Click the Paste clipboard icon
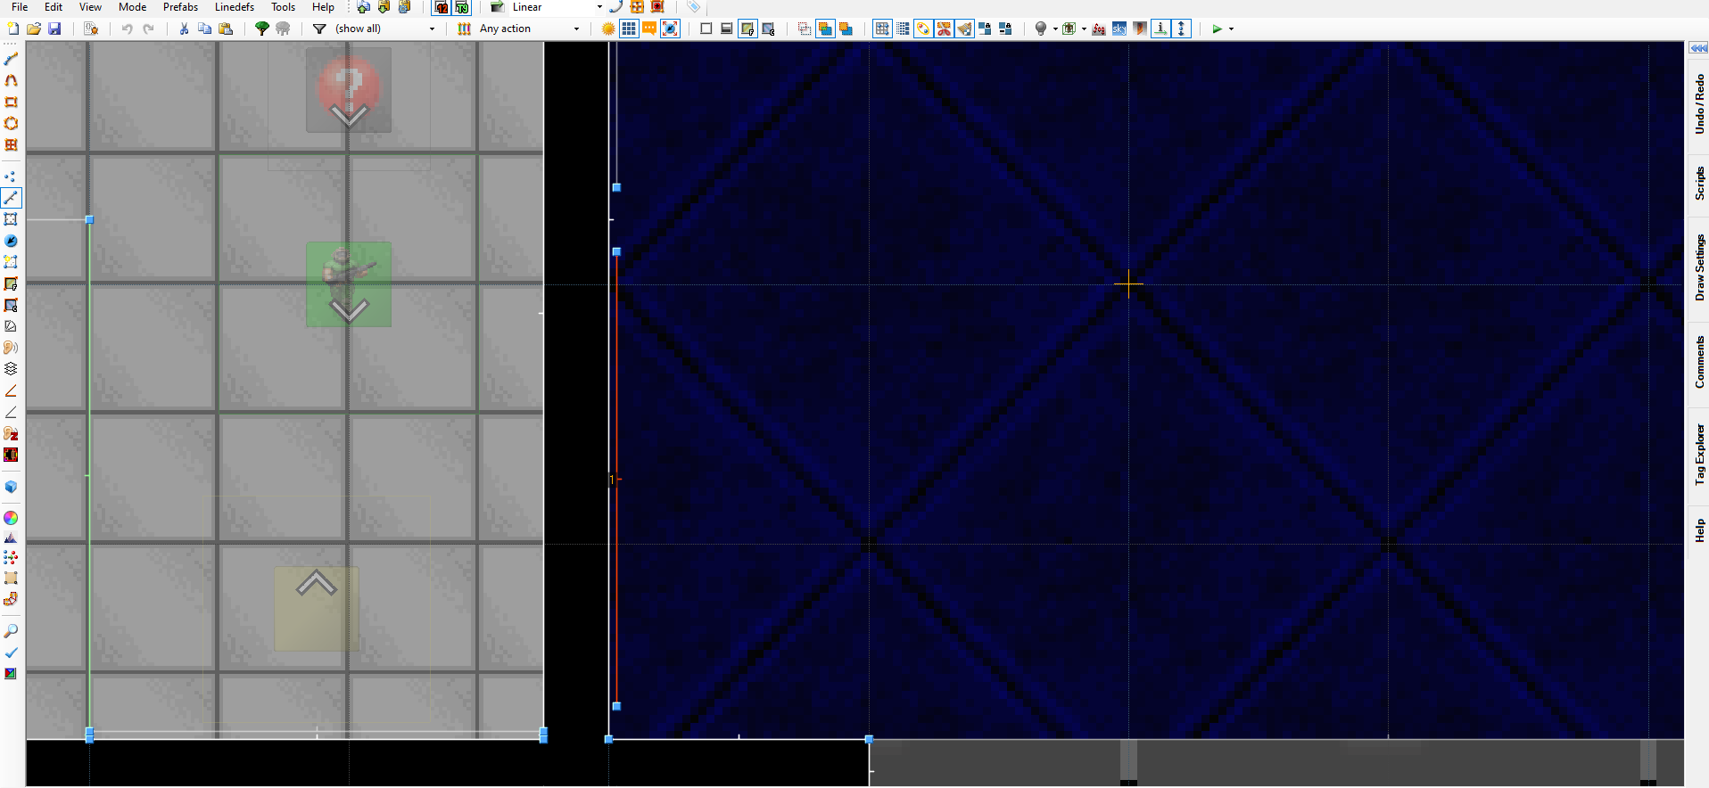Viewport: 1709px width, 788px height. (226, 29)
